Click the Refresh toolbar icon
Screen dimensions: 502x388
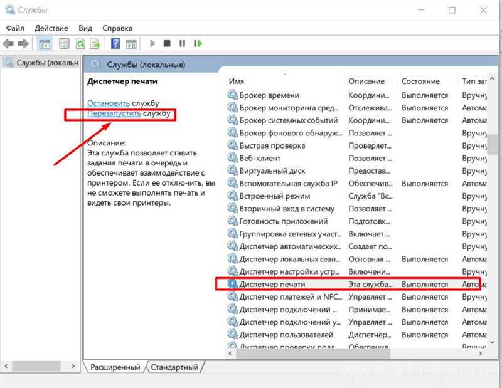click(80, 43)
